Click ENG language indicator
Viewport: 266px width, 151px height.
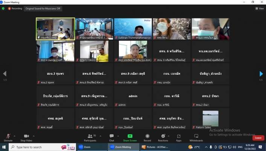click(x=240, y=147)
